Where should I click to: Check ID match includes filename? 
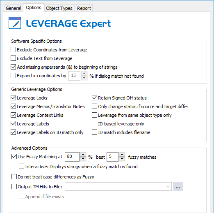coord(94,132)
